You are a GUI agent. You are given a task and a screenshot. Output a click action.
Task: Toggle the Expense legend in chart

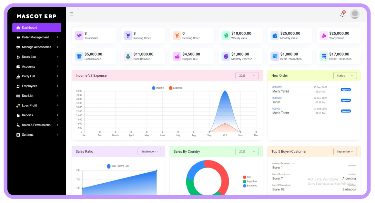point(175,88)
